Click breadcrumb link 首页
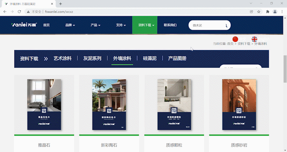The image size is (287, 152). click(x=230, y=44)
